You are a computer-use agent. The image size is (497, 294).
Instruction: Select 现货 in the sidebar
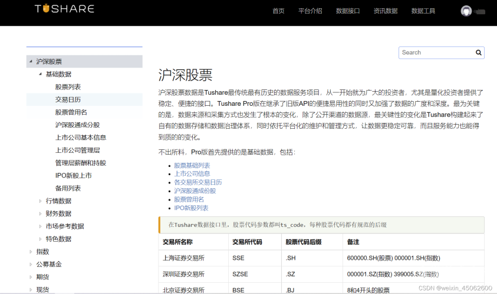[x=42, y=289]
